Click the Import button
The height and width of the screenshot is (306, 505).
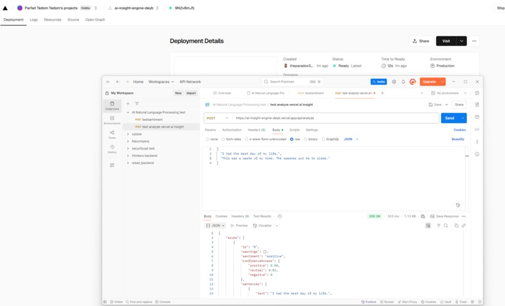pos(191,93)
